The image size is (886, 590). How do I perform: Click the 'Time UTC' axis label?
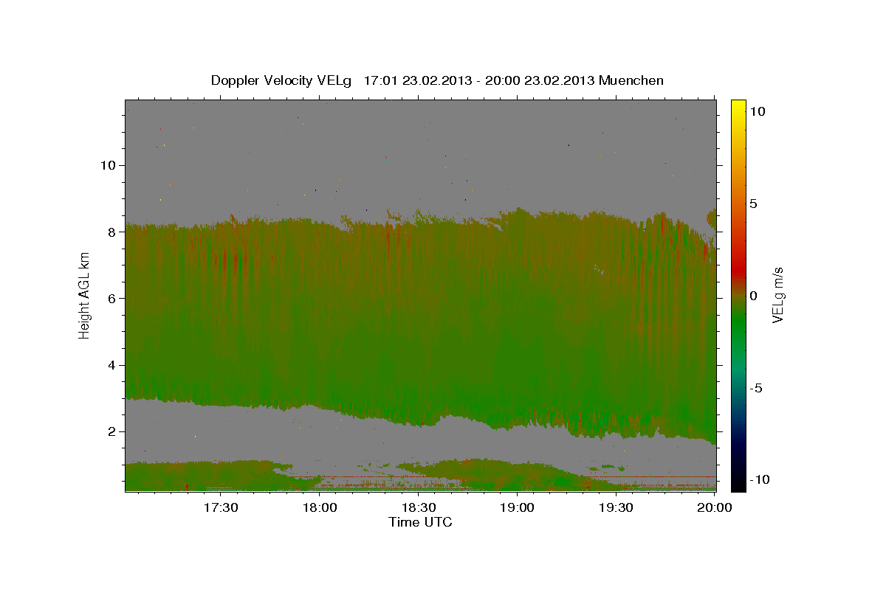click(x=420, y=522)
